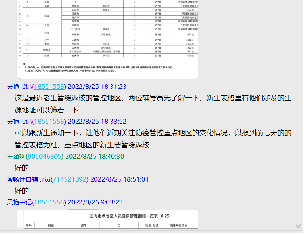This screenshot has height=234, width=304.
Task: Click 吴艳书记 name on 18:31:23 message
Action: [19, 87]
